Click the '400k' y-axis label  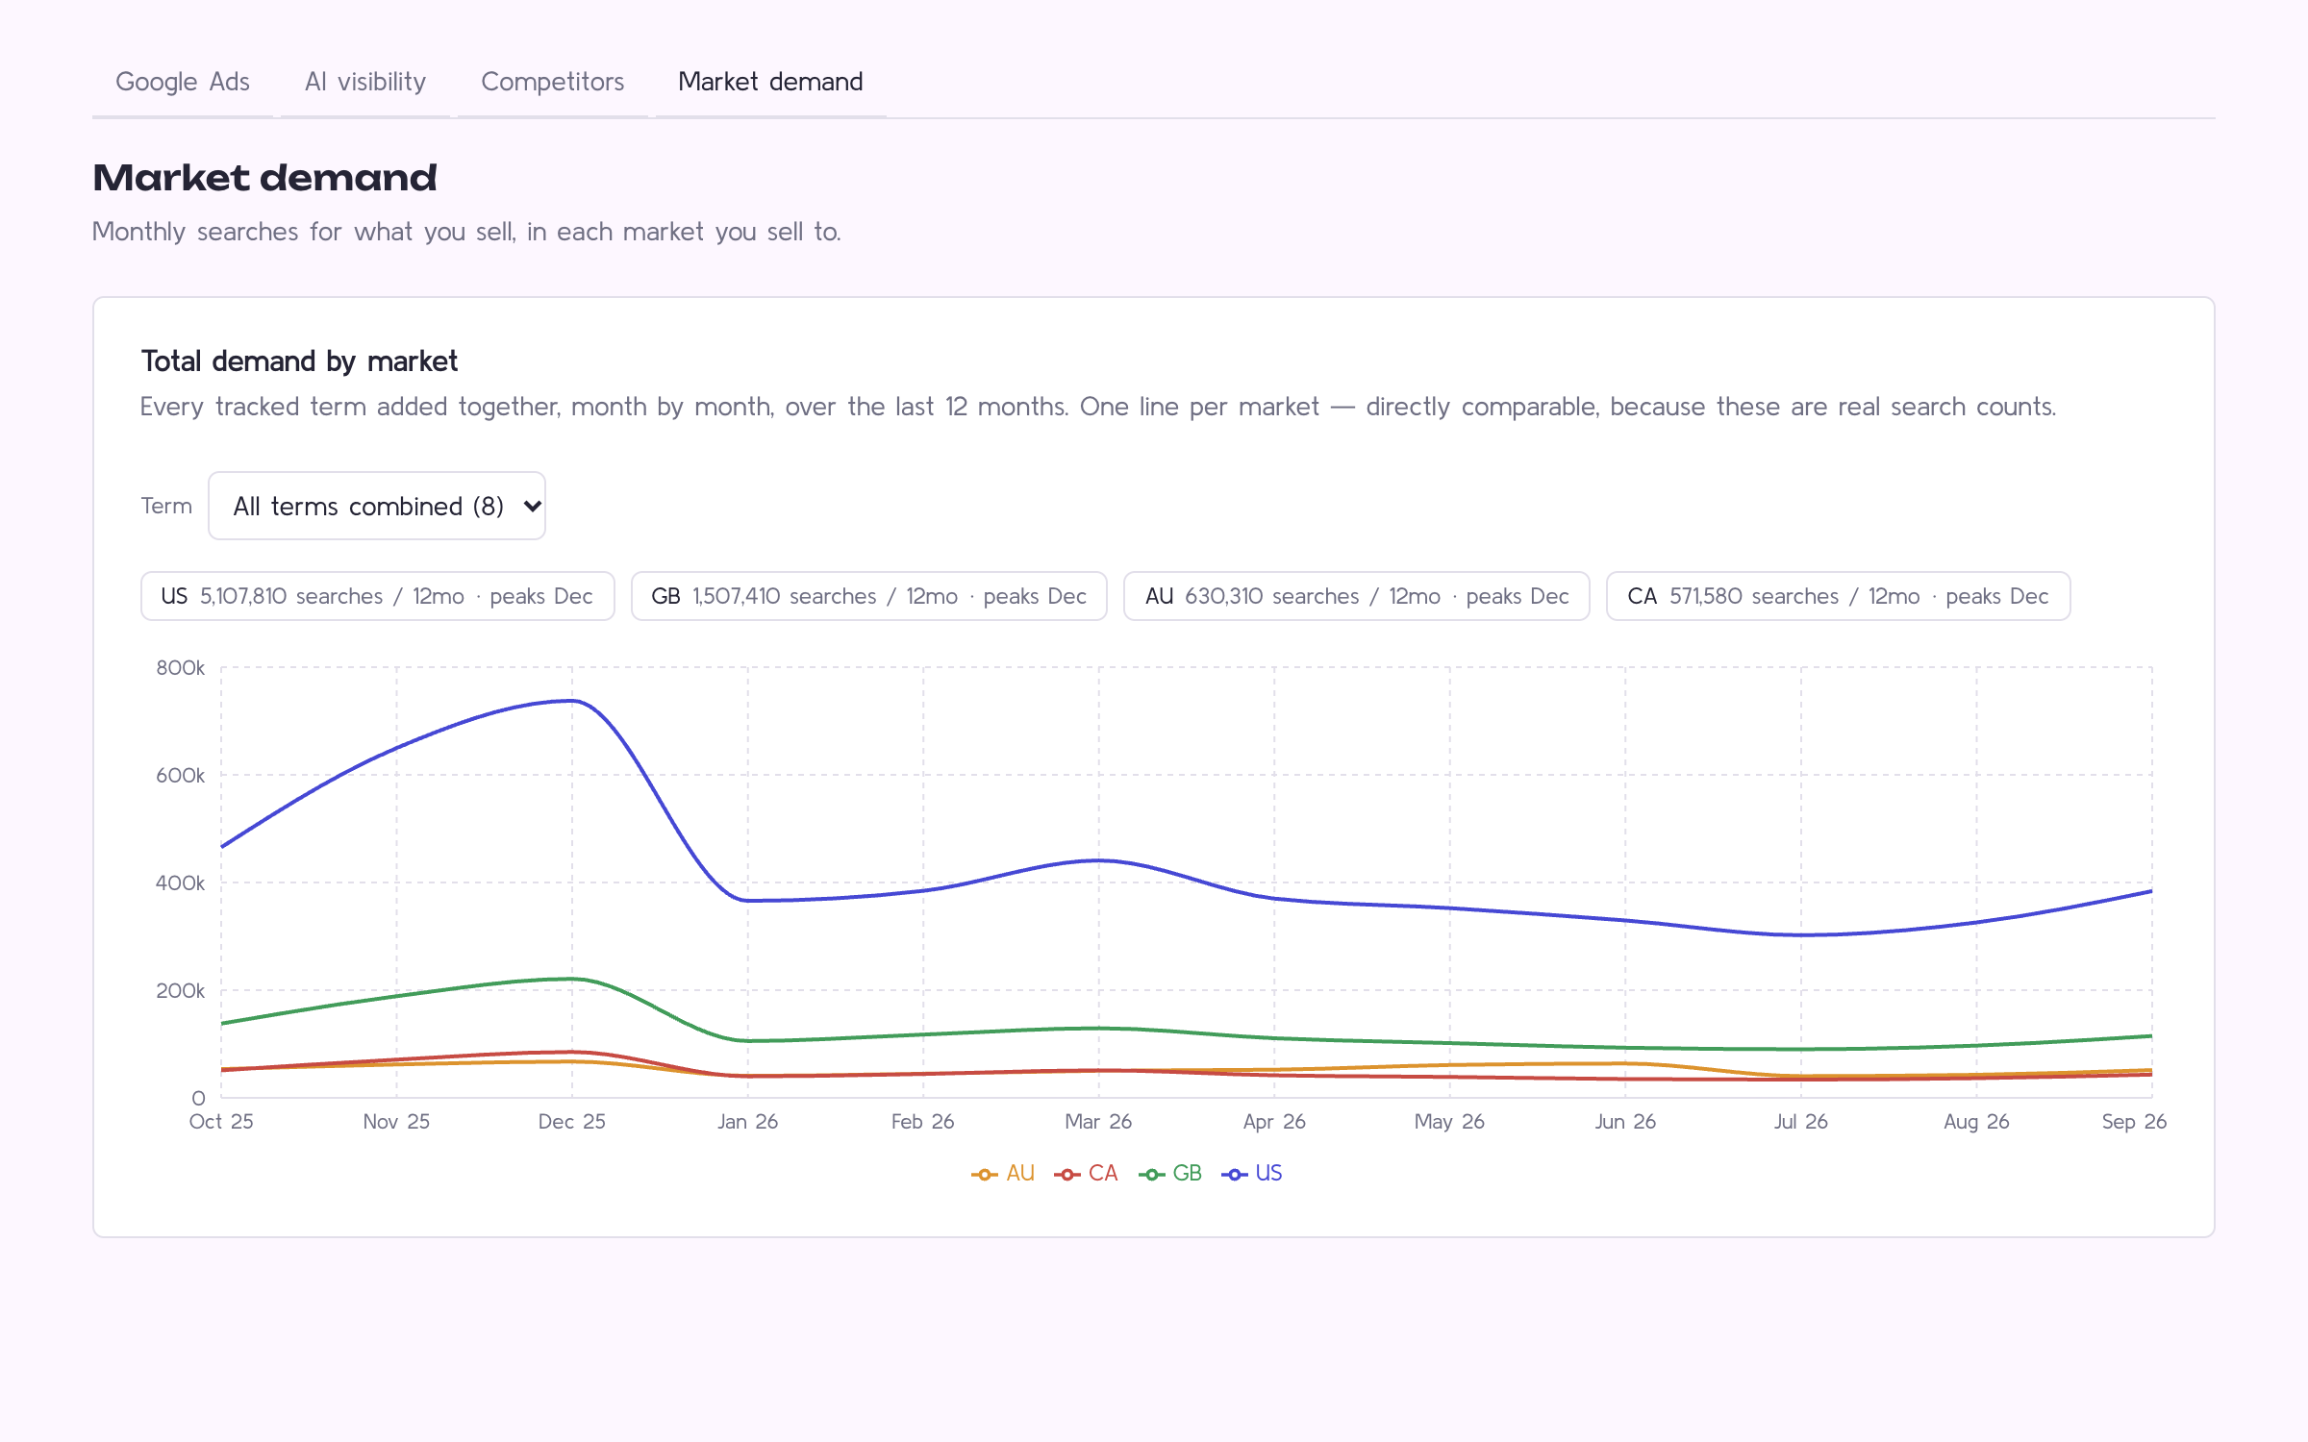(181, 883)
